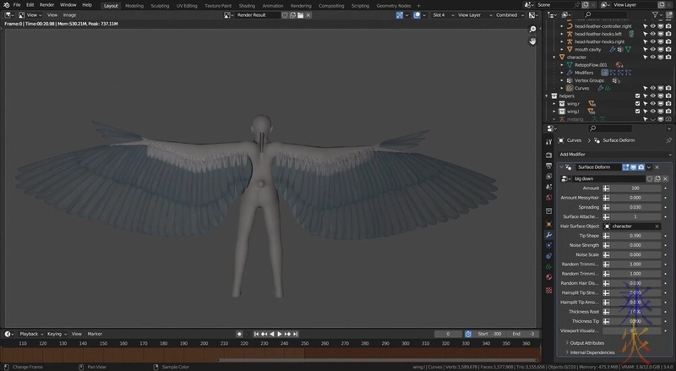
Task: Remove the Surface Deform modifier with X
Action: tap(658, 167)
